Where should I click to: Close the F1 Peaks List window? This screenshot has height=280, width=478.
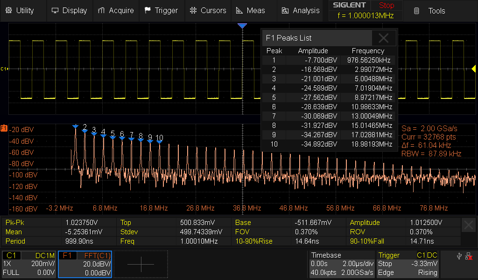pyautogui.click(x=384, y=38)
